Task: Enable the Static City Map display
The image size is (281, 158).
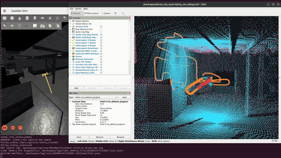Action: (x=101, y=32)
